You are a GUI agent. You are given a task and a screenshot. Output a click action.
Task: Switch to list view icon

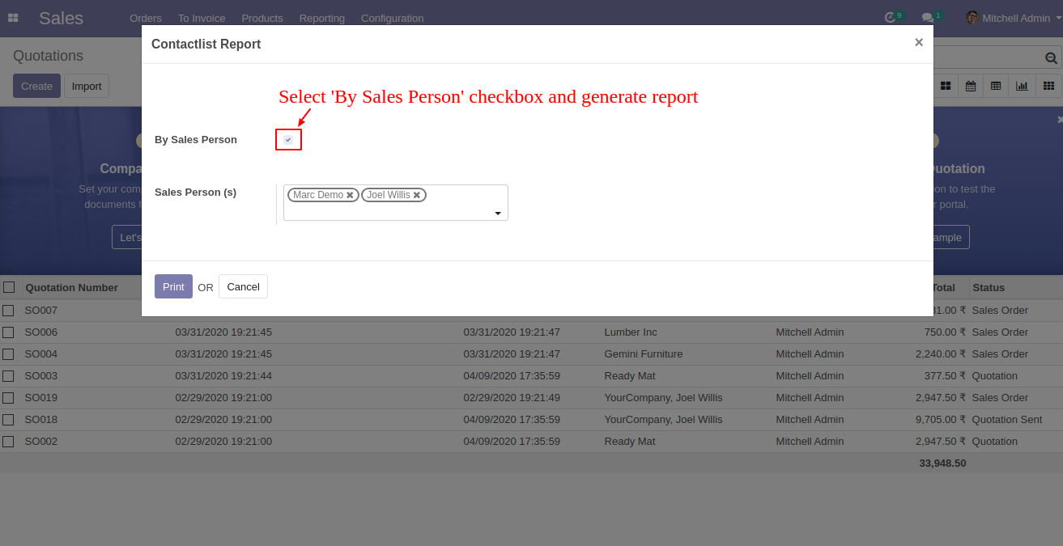tap(996, 85)
